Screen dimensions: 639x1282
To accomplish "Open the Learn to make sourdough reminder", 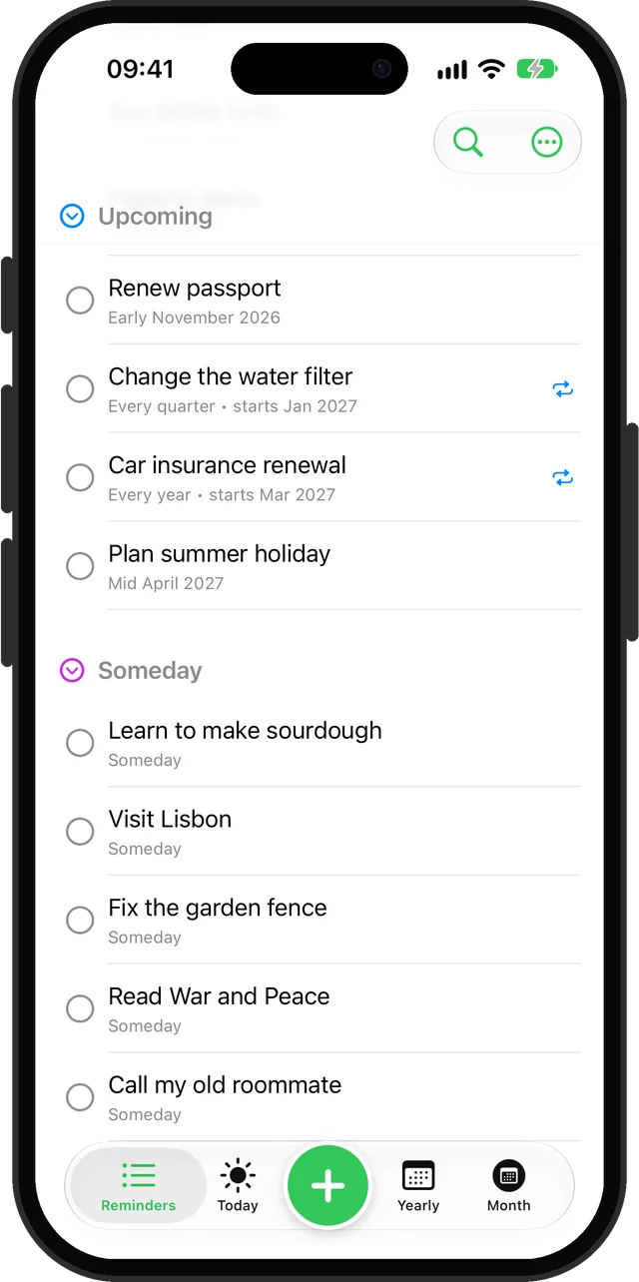I will click(x=343, y=743).
